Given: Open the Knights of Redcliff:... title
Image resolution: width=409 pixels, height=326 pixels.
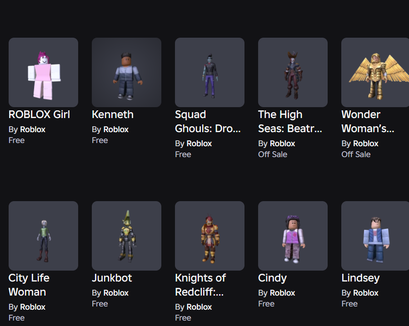Looking at the screenshot, I should [x=200, y=285].
